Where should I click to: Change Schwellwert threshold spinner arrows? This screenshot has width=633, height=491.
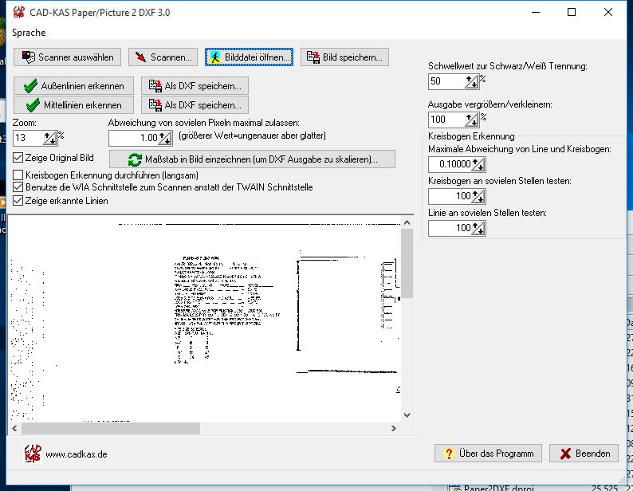click(470, 81)
